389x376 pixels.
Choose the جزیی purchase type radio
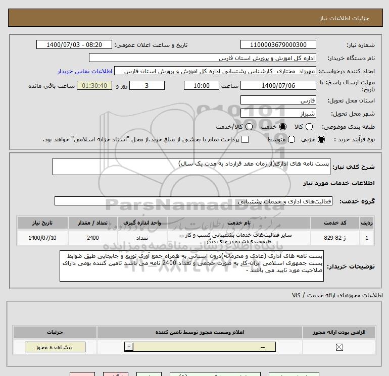[x=321, y=139]
